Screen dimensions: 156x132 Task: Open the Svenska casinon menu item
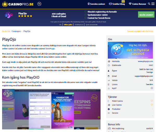click(x=96, y=4)
